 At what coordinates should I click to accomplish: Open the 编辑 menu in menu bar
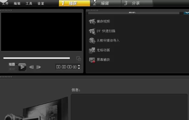point(17,3)
